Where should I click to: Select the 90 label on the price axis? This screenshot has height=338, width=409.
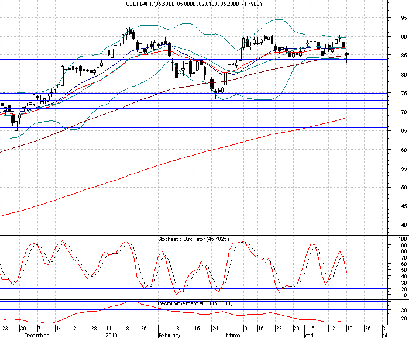click(x=404, y=37)
